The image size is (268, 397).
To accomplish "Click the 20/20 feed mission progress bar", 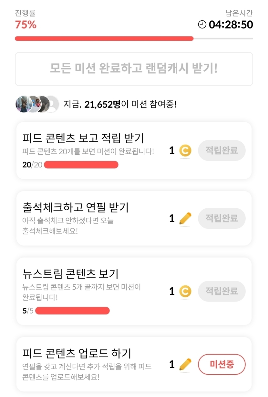I will (x=81, y=165).
